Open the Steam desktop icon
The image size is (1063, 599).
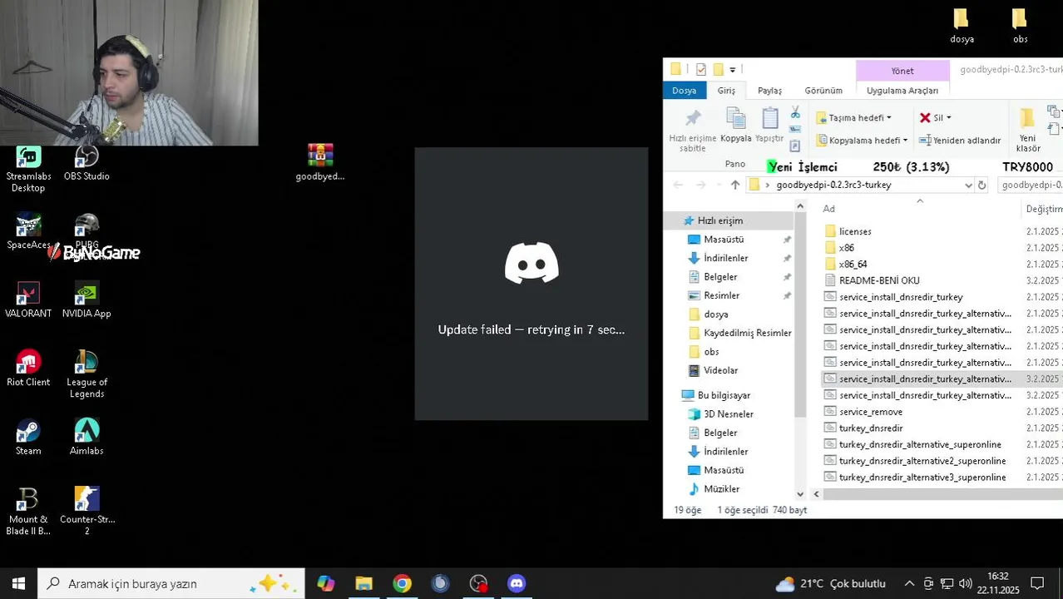pyautogui.click(x=28, y=438)
